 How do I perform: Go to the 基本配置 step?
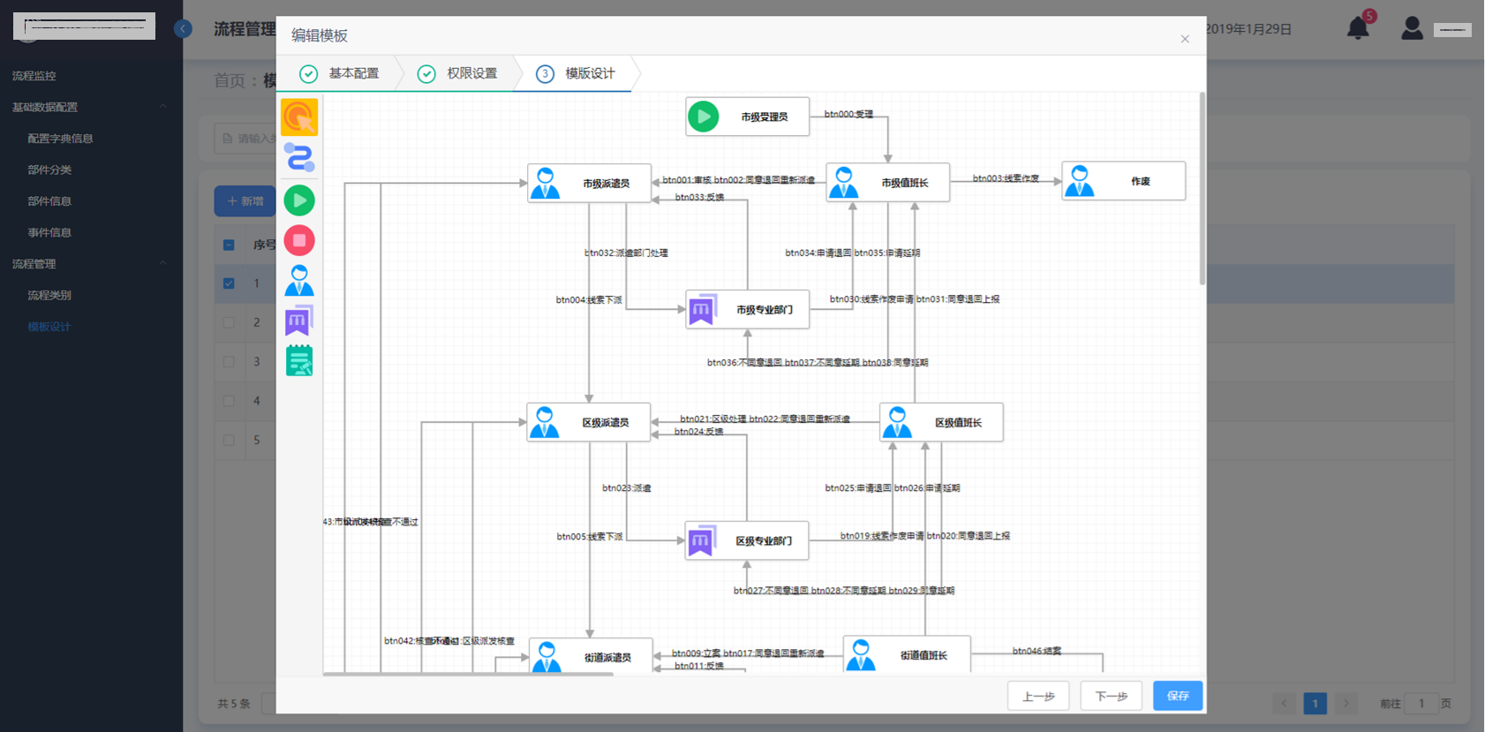coord(340,73)
